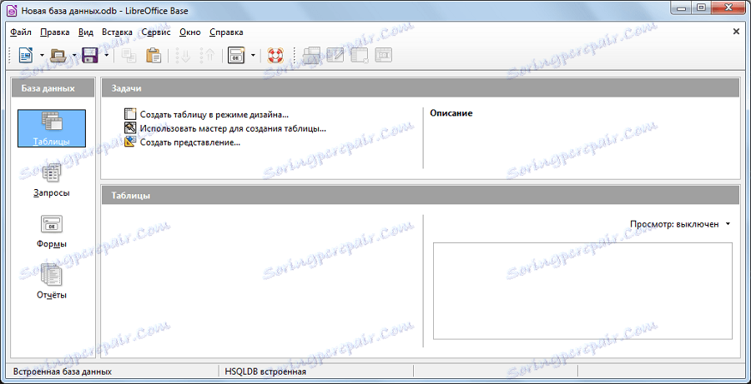
Task: Click the Form toolbar icon
Action: click(236, 56)
